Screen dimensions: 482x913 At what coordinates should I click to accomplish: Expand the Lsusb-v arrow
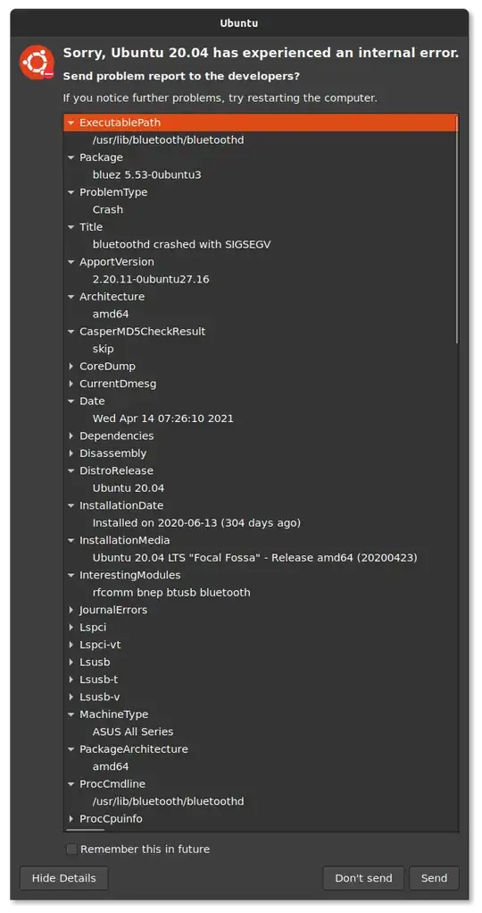click(x=71, y=697)
